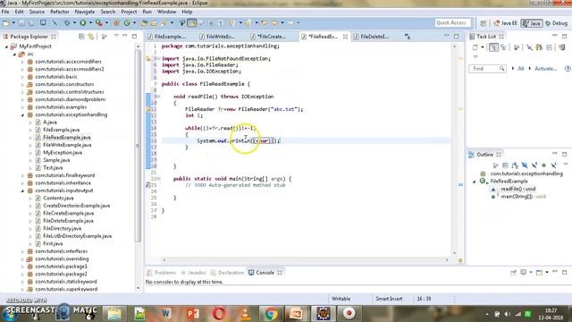Click the Run External Tools icon
This screenshot has height=322, width=572.
click(99, 23)
